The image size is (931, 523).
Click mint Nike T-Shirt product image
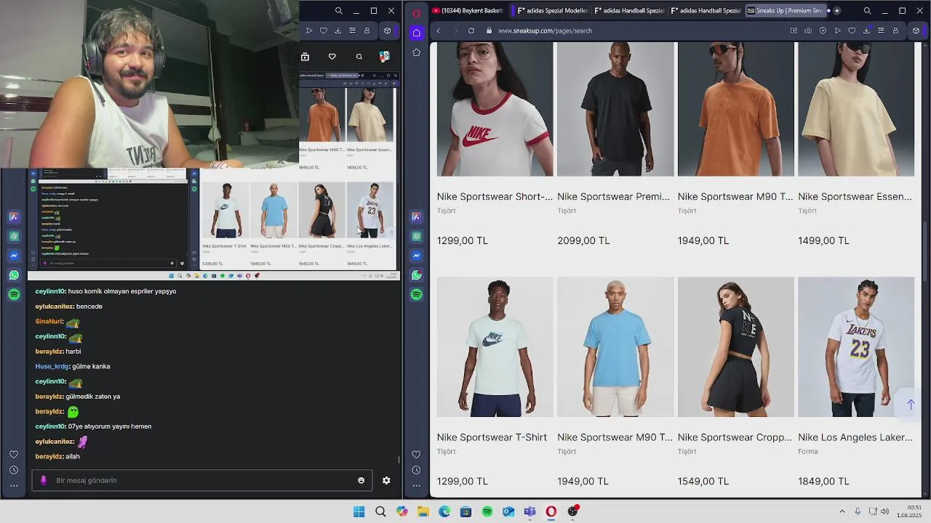(495, 347)
